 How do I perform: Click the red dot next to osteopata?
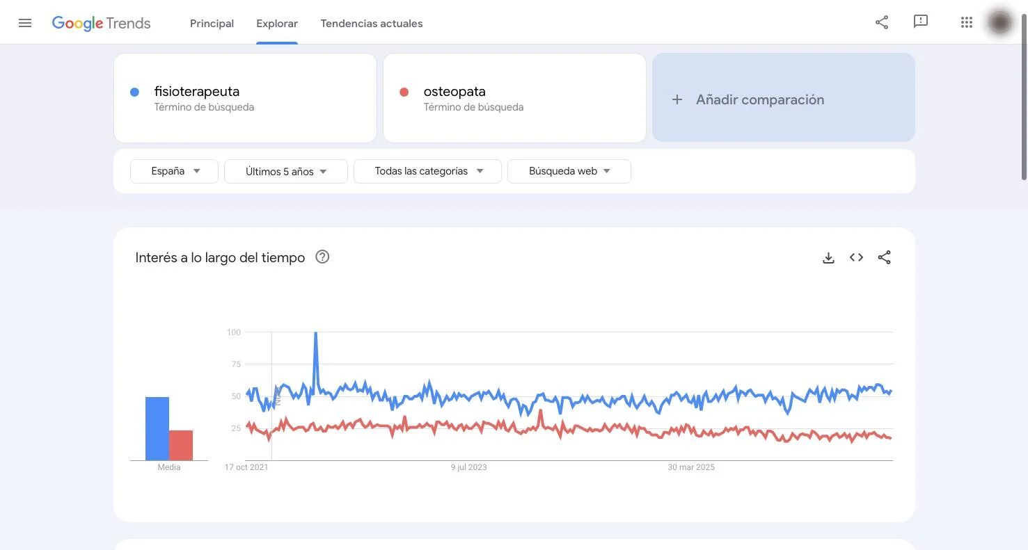coord(404,92)
